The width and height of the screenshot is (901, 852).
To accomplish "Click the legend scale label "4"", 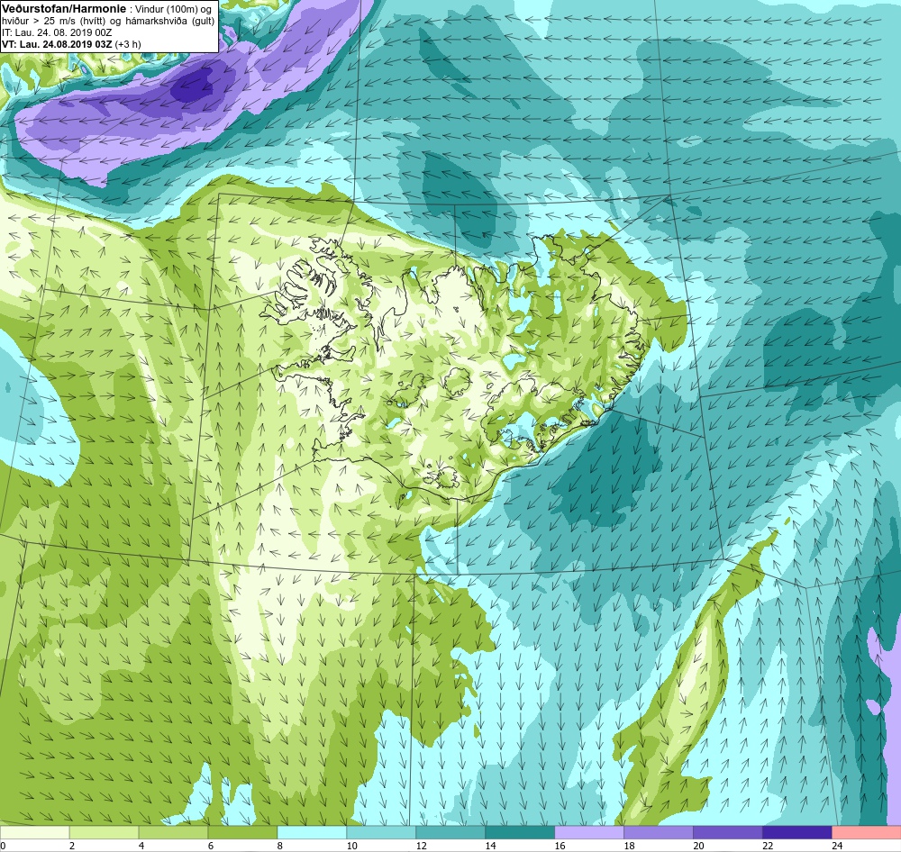I will [141, 846].
